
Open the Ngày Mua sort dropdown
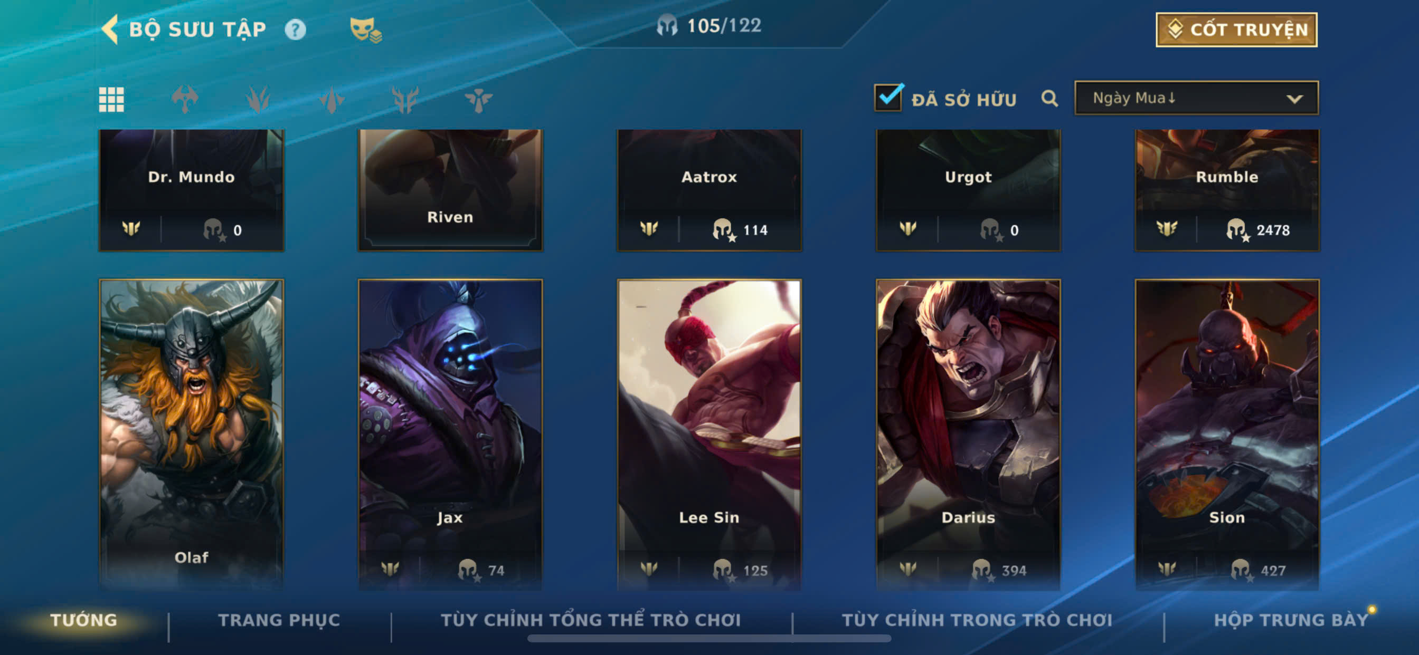[x=1196, y=98]
